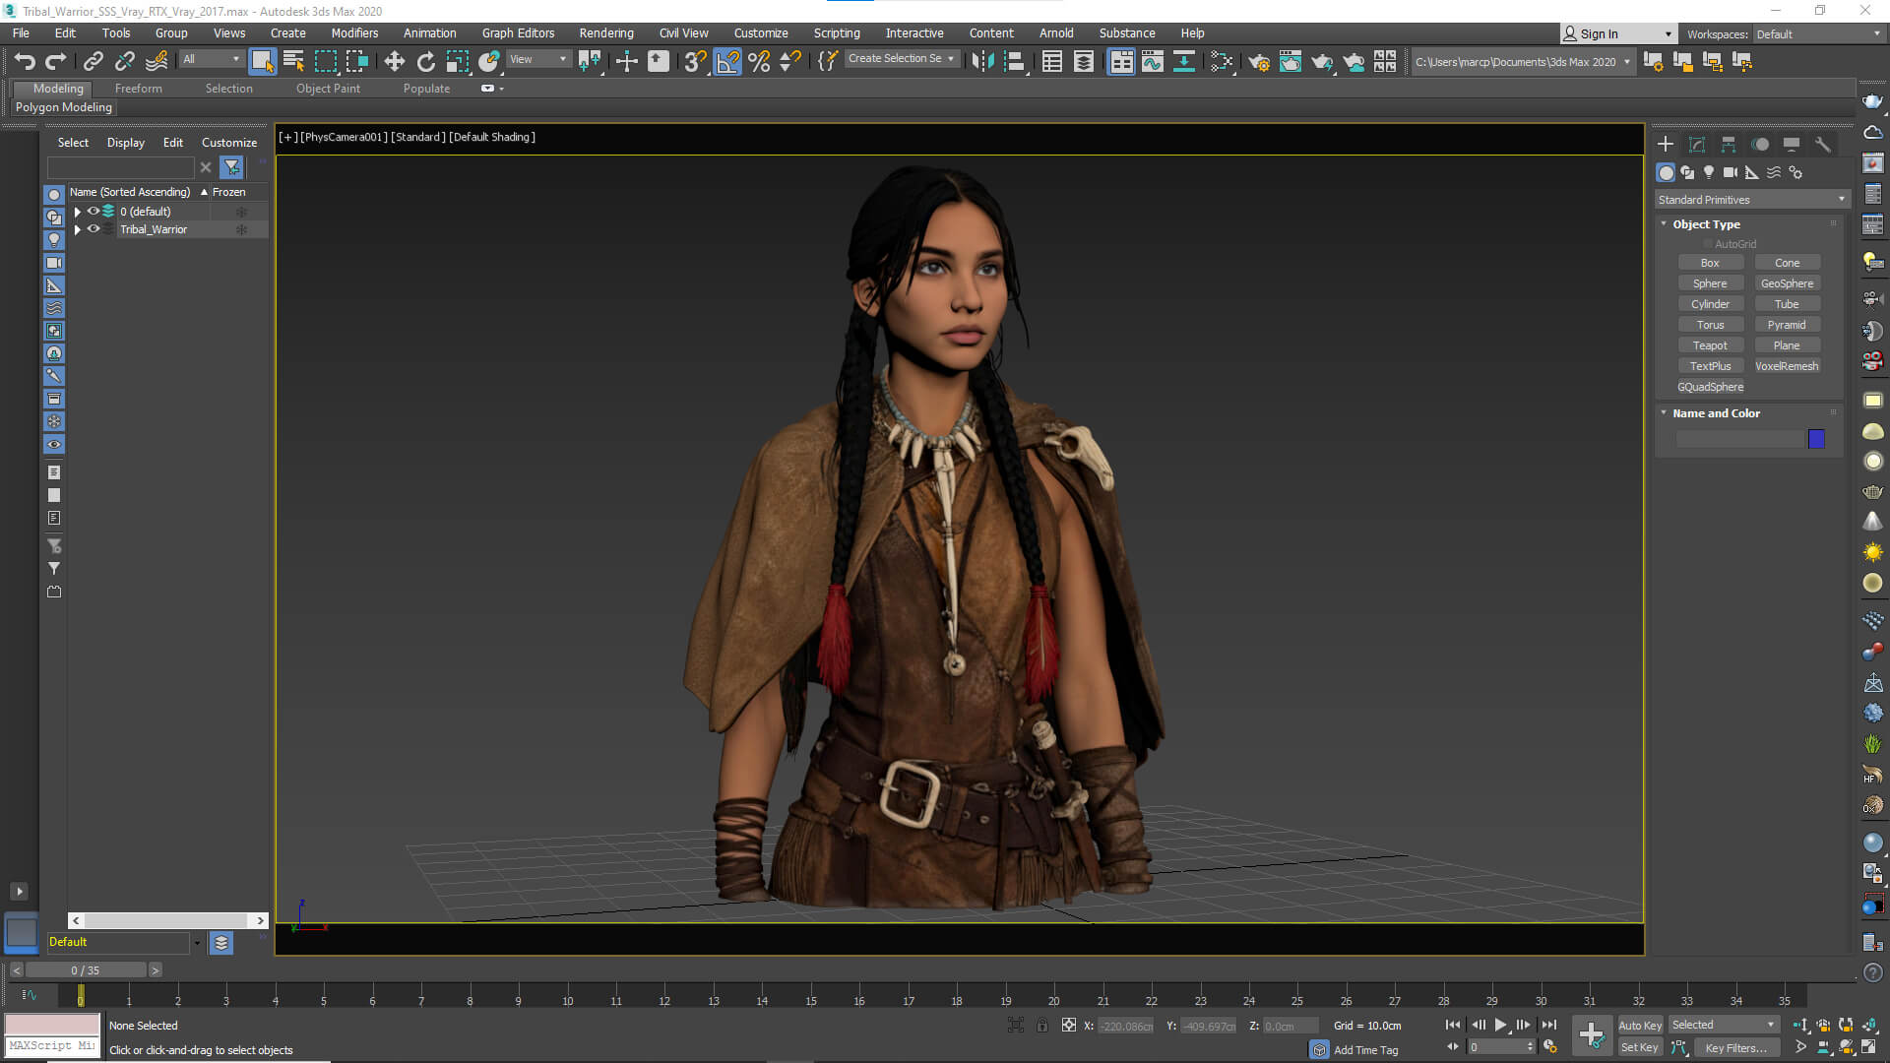
Task: Jump to the start frame
Action: (1453, 1025)
